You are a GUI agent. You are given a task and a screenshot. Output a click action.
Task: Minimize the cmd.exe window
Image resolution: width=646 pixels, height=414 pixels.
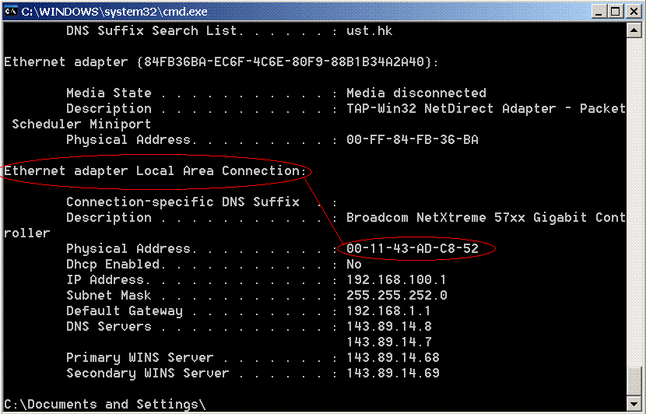pyautogui.click(x=599, y=11)
